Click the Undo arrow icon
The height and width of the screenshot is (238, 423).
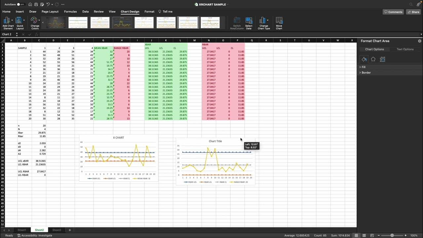(48, 4)
